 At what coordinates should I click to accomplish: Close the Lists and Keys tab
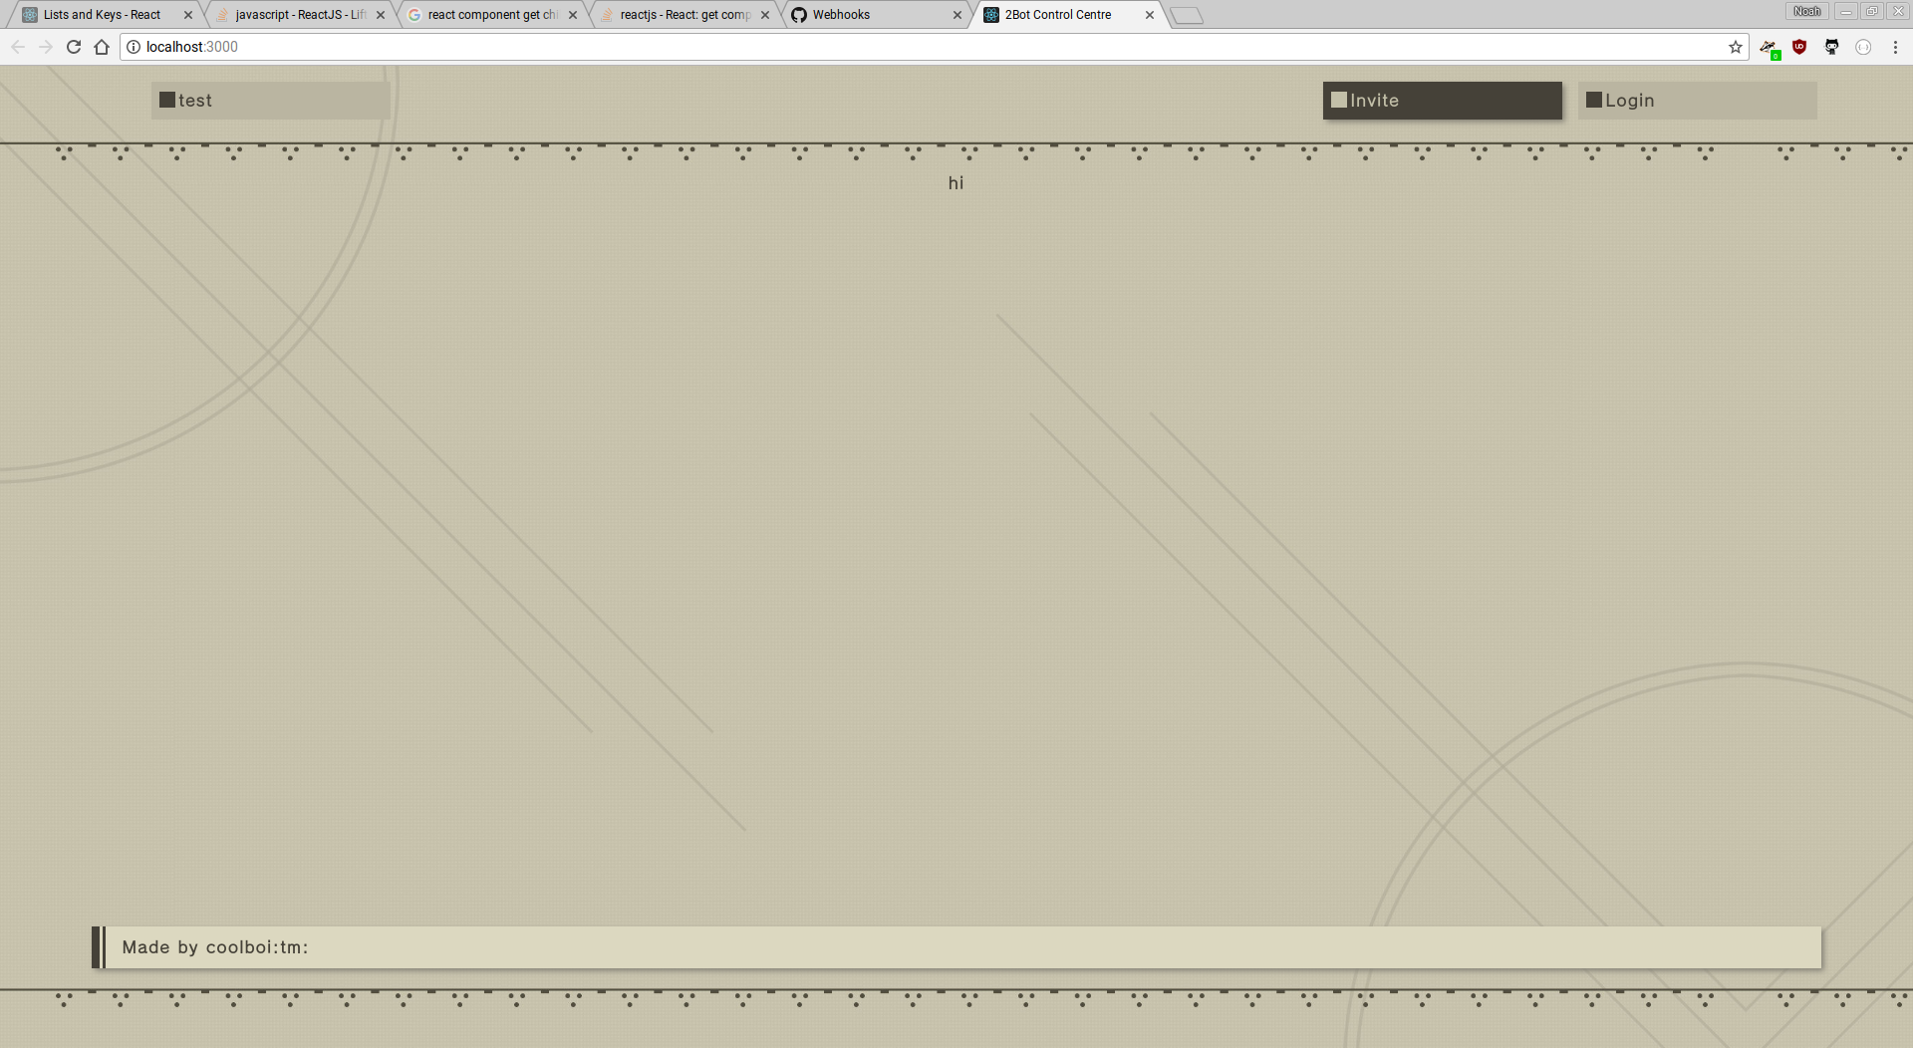pyautogui.click(x=188, y=15)
